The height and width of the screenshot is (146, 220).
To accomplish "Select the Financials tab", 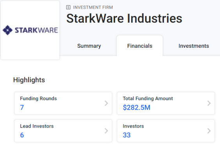I will pyautogui.click(x=140, y=46).
